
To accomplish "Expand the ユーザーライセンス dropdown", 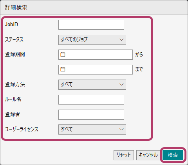I will coord(92,130).
